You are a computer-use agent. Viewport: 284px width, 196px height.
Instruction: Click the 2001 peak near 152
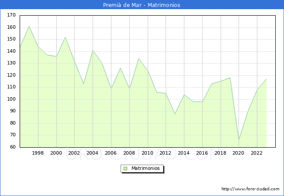point(66,37)
